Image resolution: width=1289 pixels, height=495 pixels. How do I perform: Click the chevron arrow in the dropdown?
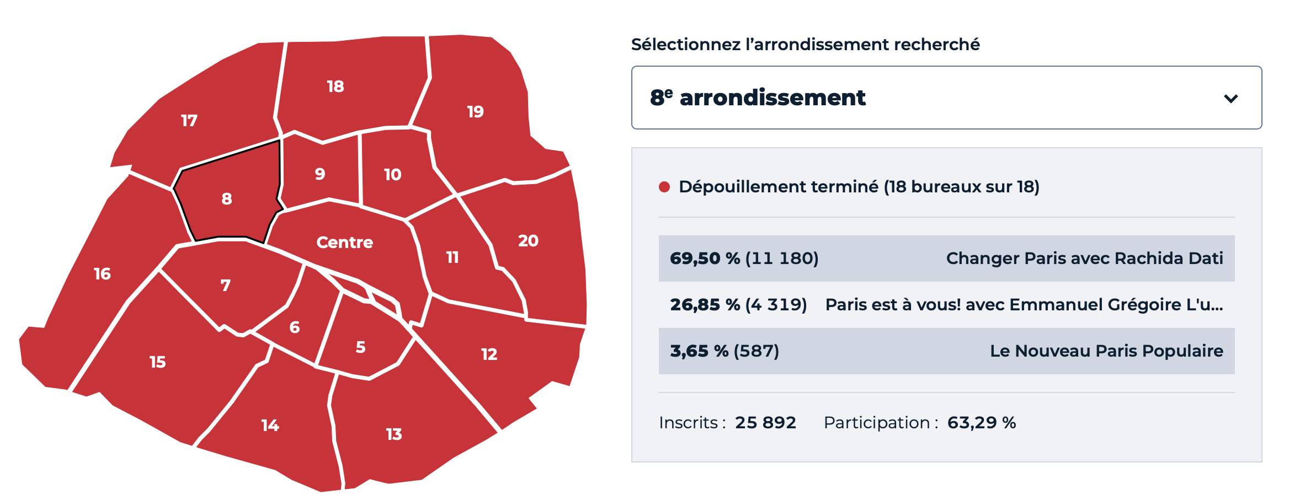tap(1231, 99)
